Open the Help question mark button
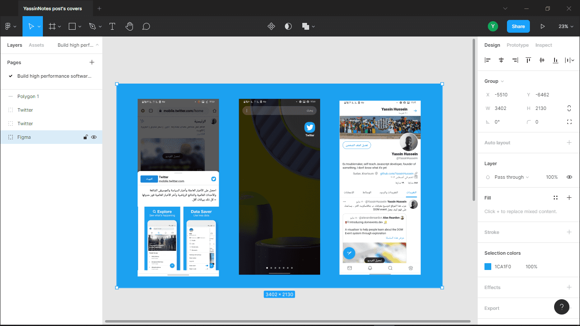This screenshot has width=580, height=326. click(562, 307)
